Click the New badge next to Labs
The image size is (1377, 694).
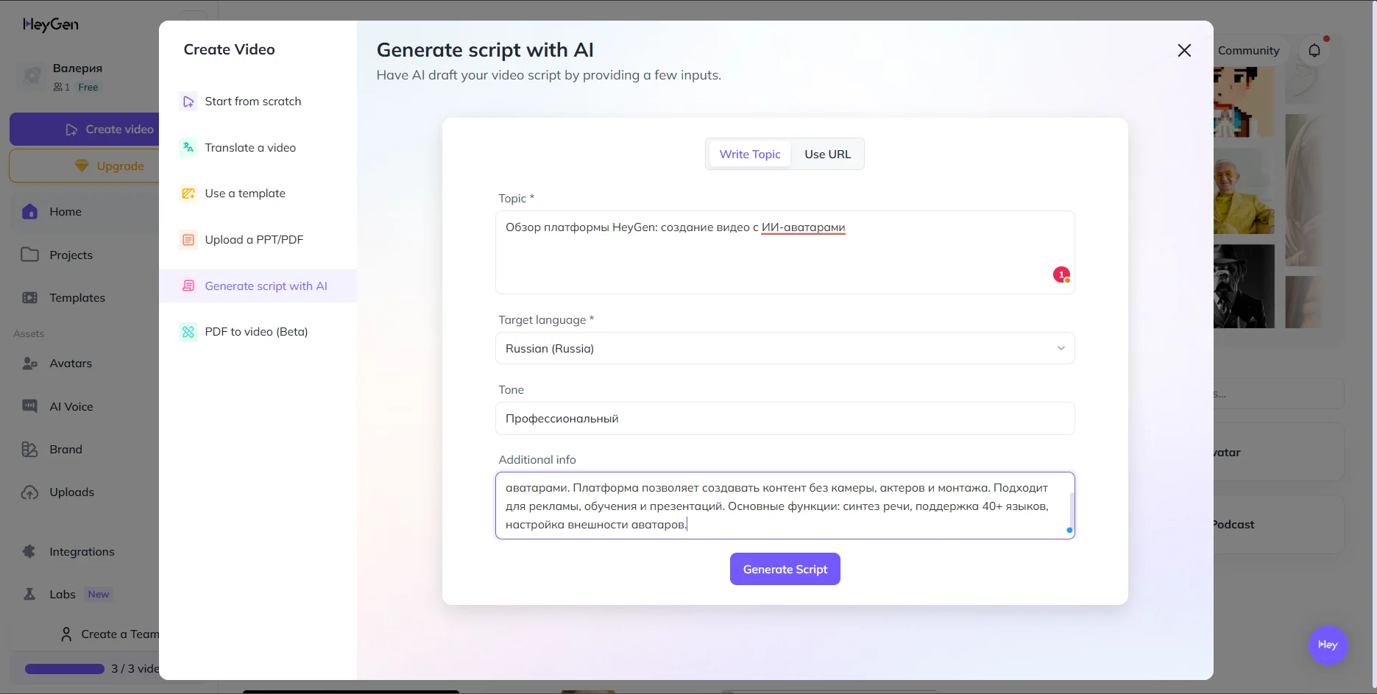click(99, 595)
